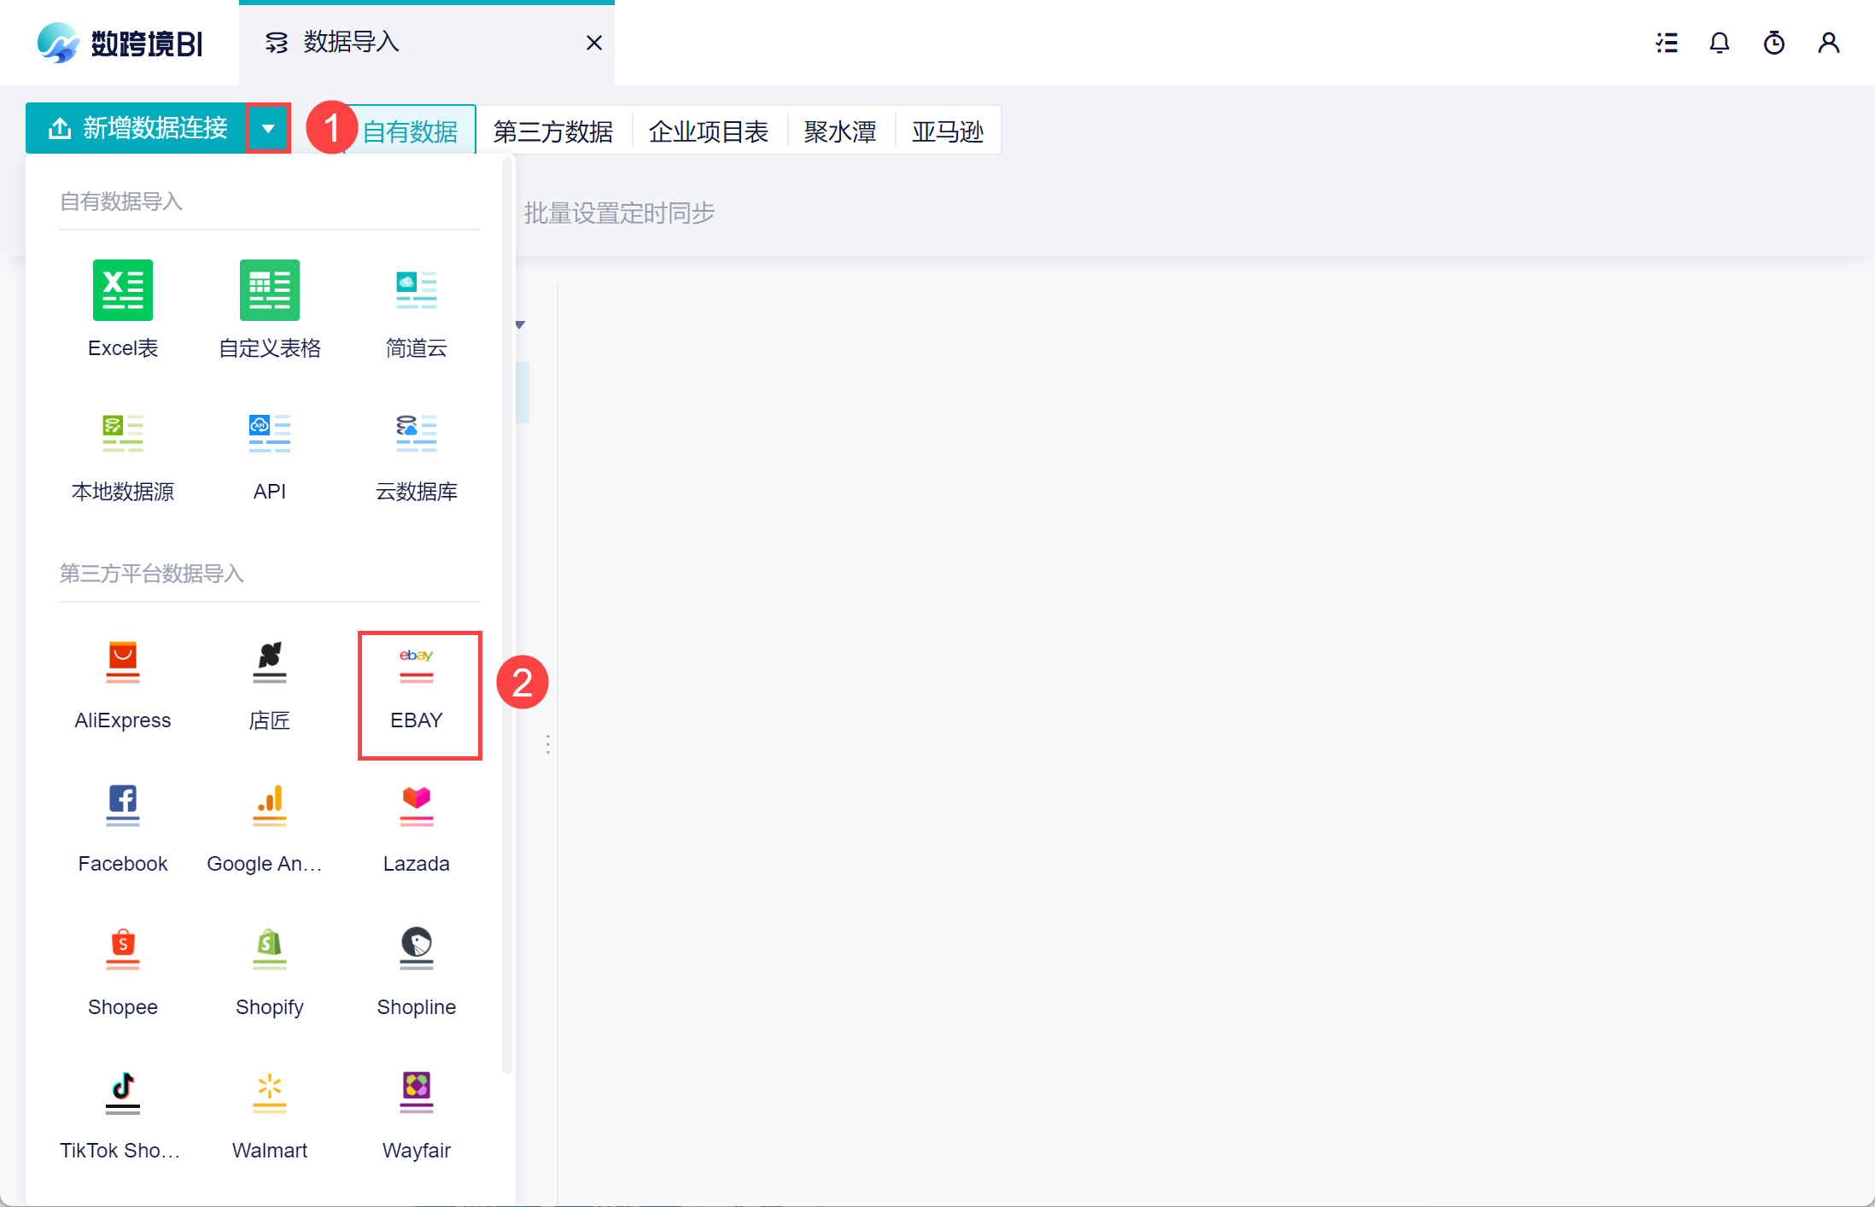The width and height of the screenshot is (1875, 1207).
Task: Select the 云数据库 cloud database icon
Action: pos(416,434)
